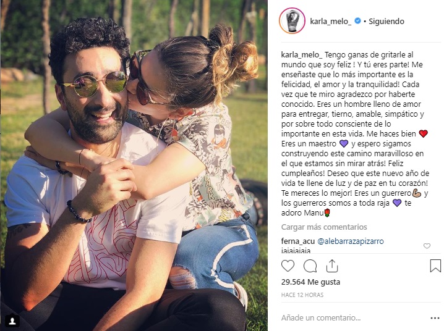The height and width of the screenshot is (331, 444).
Task: Open the comment speech bubble icon
Action: [310, 266]
